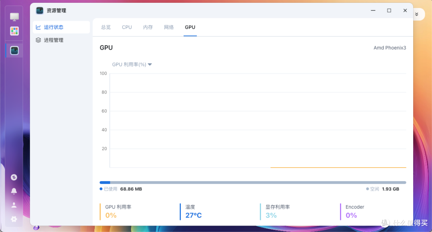Open the colorful app center icon in the dock
432x232 pixels.
pyautogui.click(x=14, y=31)
